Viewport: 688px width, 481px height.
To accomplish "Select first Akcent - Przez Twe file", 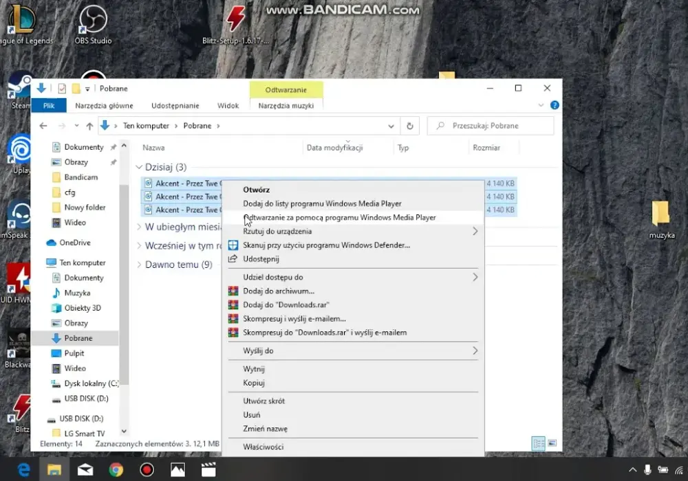I will click(x=182, y=183).
